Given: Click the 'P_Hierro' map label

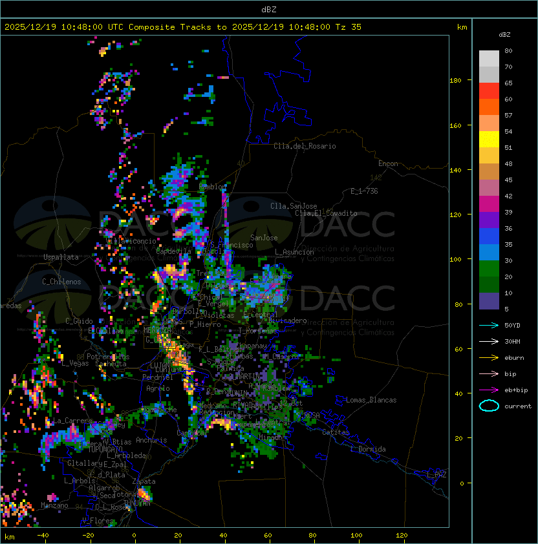Looking at the screenshot, I should click(x=205, y=324).
